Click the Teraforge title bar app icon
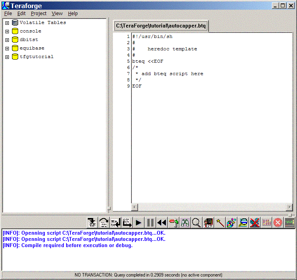297x280 pixels. point(6,5)
